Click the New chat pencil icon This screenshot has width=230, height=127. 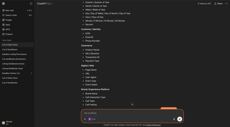3,10
